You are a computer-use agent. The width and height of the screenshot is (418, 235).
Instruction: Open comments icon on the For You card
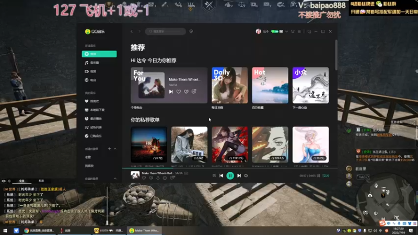[194, 91]
